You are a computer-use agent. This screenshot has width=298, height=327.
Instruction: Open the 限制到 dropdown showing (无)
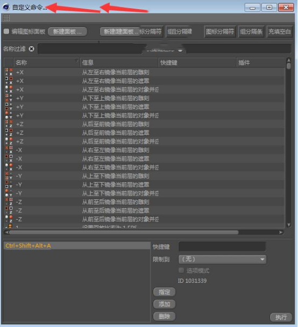[222, 259]
